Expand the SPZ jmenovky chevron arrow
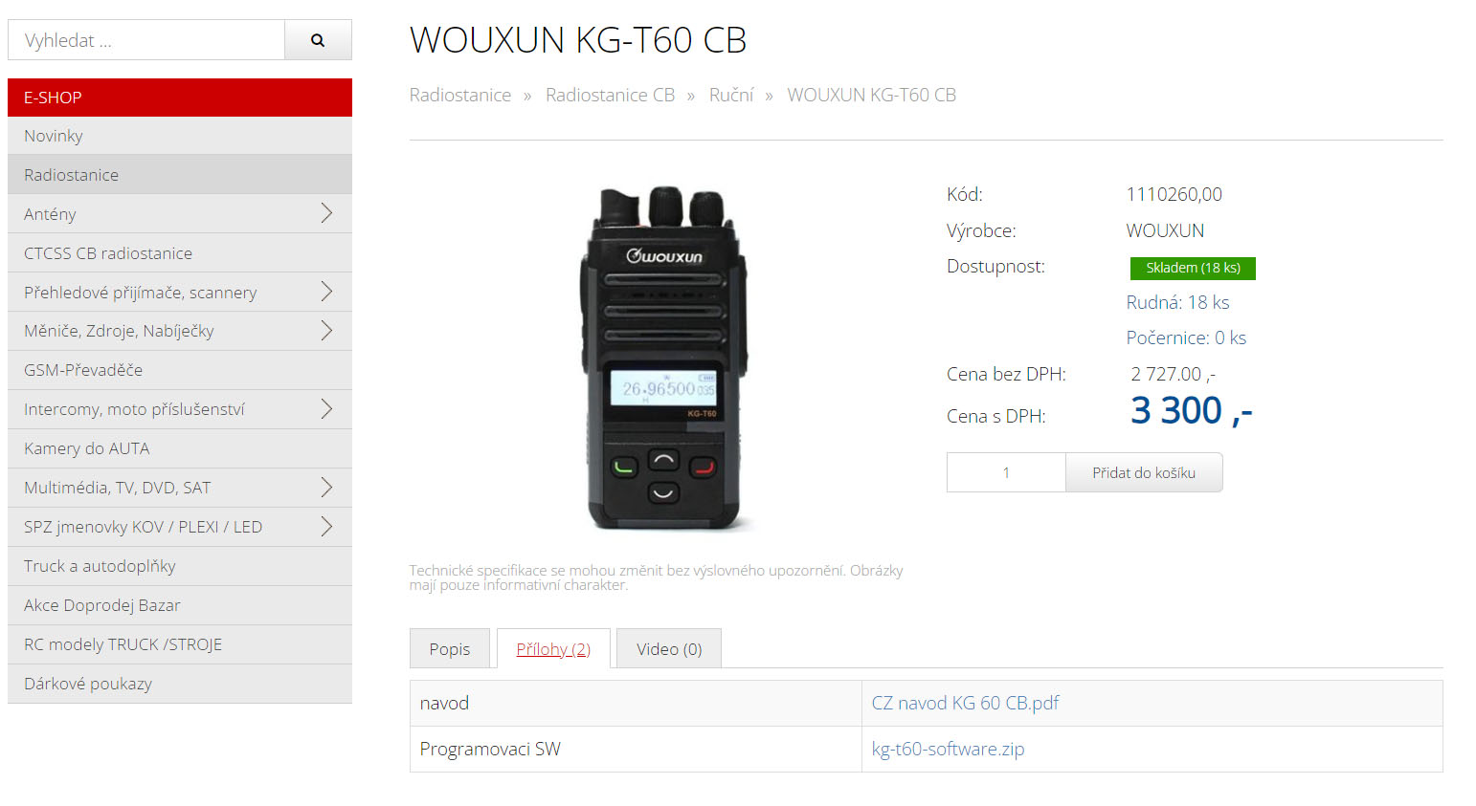 pyautogui.click(x=326, y=527)
